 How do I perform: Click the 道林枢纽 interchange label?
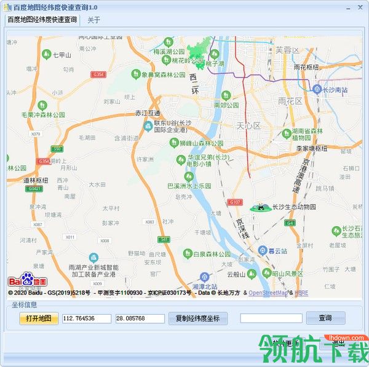click(x=36, y=181)
